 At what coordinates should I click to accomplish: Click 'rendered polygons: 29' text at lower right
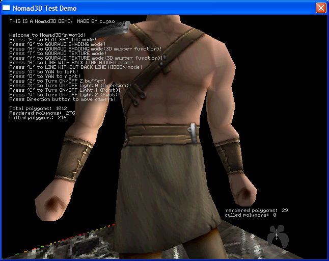256,210
